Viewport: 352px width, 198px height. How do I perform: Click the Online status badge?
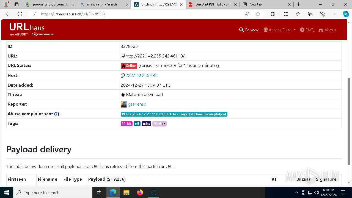129,66
